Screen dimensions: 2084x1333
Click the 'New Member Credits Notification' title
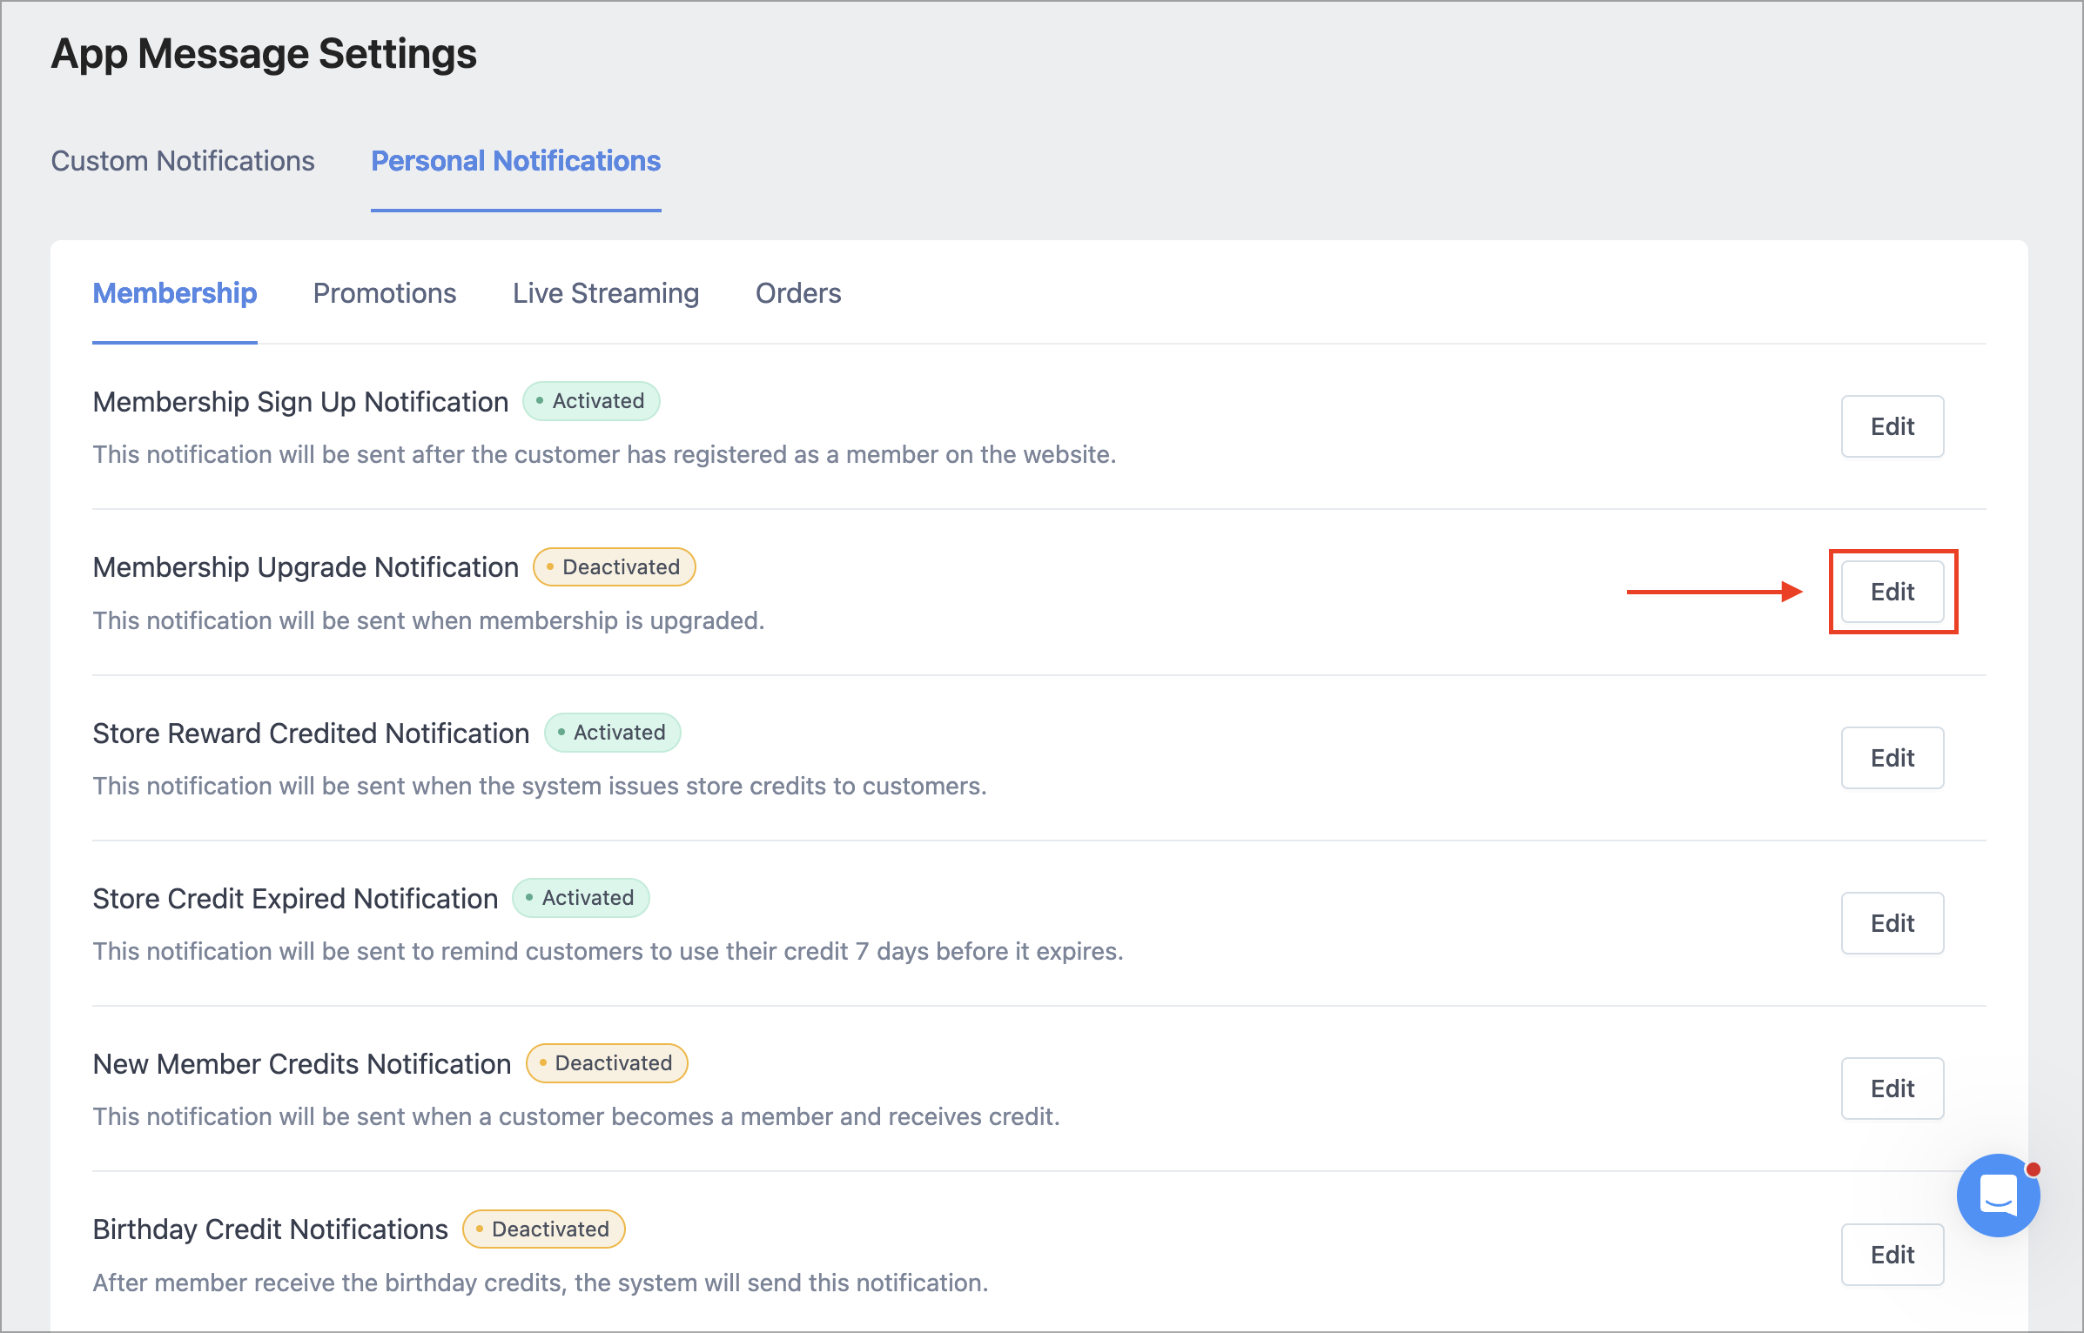(301, 1064)
